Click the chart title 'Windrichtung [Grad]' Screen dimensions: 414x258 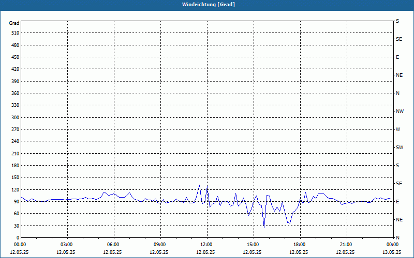209,5
